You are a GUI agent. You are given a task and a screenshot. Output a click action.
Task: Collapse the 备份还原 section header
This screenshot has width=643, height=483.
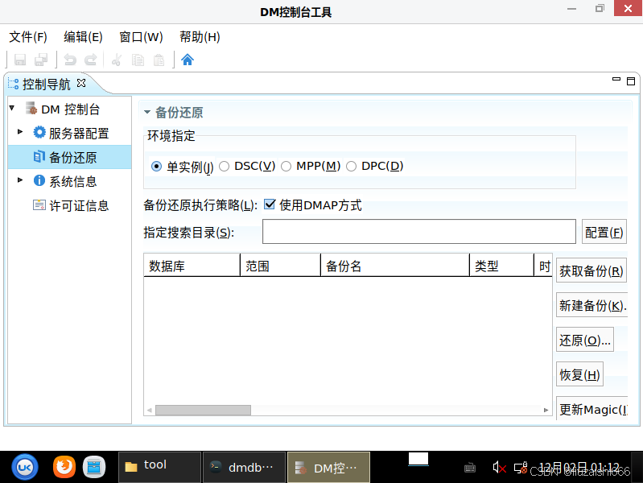tap(147, 112)
